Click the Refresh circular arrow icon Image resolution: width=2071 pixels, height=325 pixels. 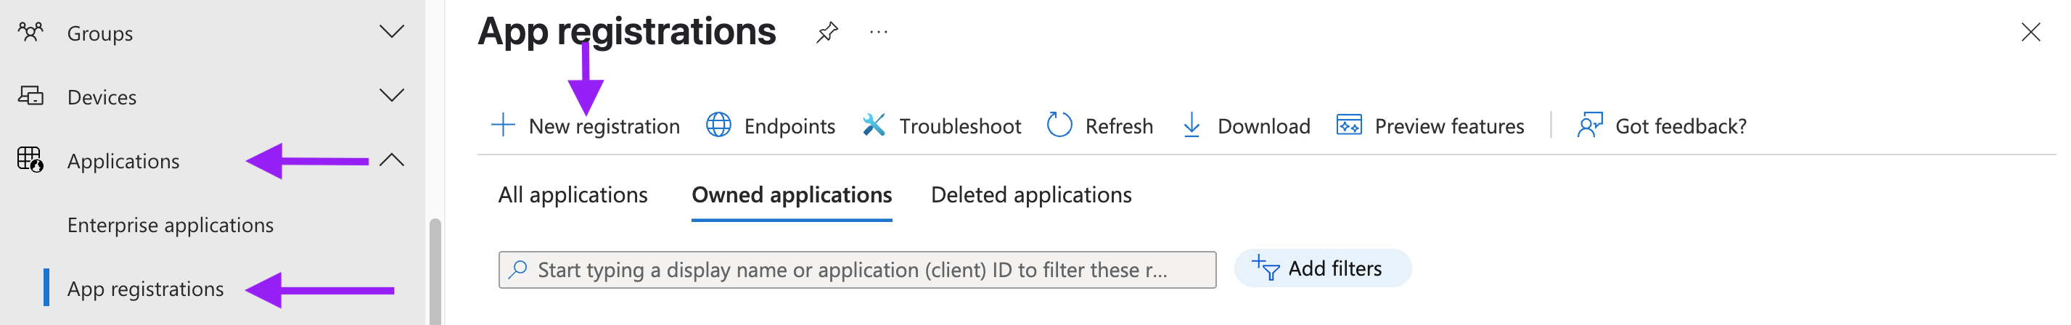click(1059, 125)
